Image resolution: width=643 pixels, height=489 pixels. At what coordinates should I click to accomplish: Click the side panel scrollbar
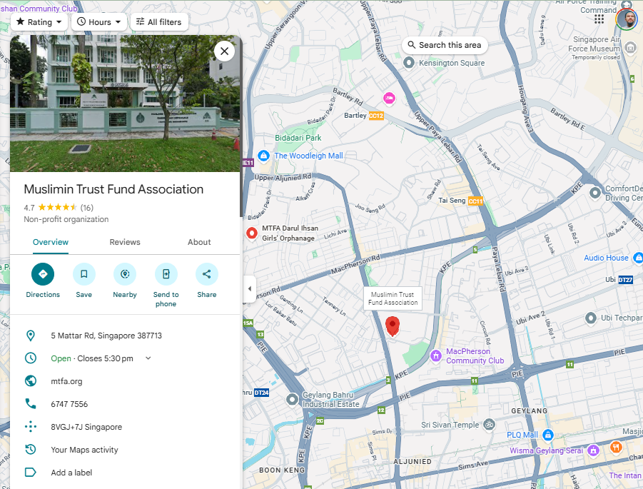241,127
